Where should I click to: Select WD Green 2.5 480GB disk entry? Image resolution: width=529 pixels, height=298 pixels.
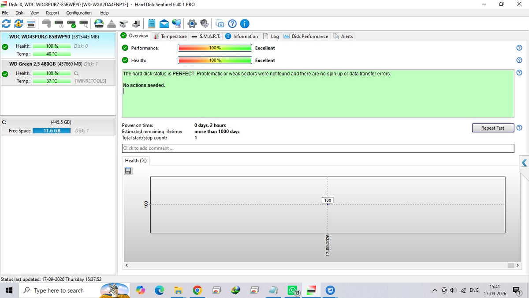coord(58,72)
